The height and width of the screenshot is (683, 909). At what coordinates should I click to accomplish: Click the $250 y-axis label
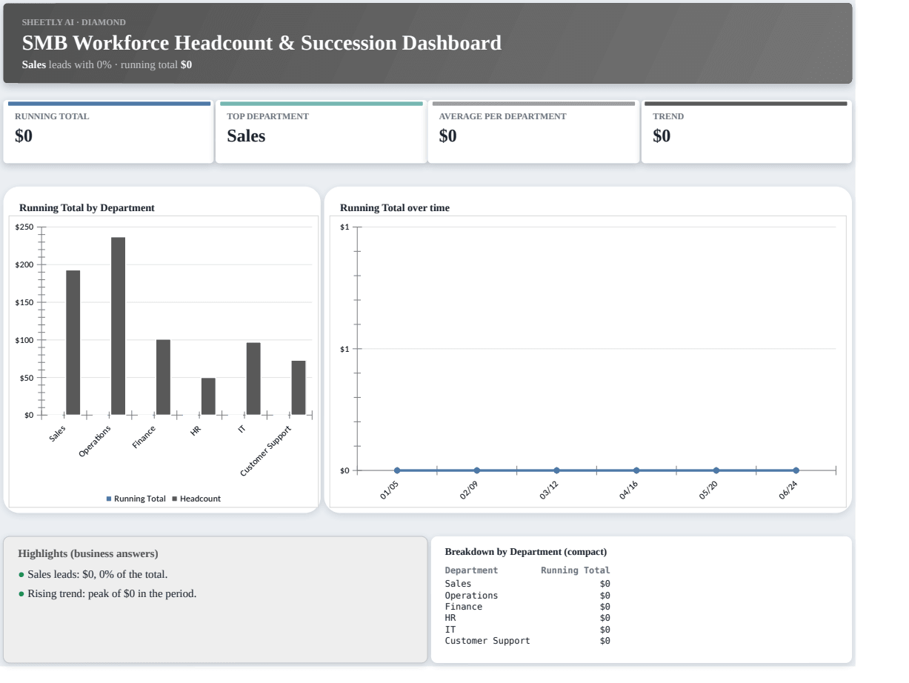tap(24, 227)
